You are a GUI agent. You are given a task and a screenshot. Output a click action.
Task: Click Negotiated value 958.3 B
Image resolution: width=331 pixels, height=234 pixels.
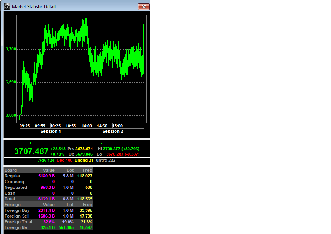48,187
